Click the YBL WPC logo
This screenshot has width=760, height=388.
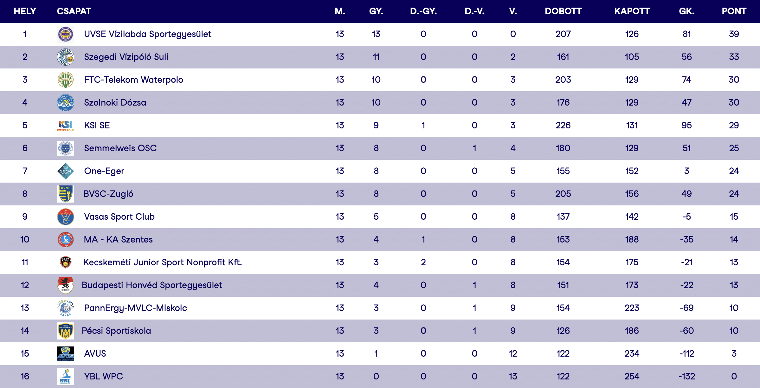(x=65, y=376)
